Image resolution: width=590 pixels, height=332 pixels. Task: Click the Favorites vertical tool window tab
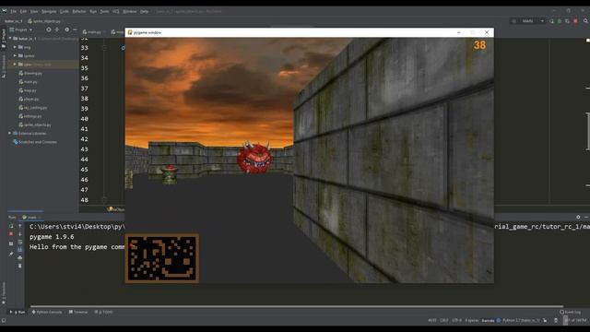4,293
